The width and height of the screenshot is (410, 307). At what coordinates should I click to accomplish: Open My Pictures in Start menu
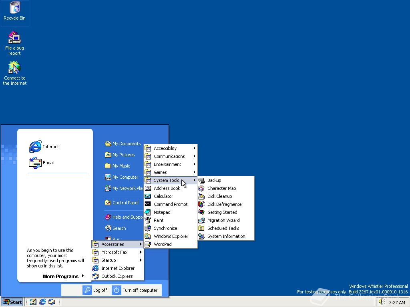tap(120, 155)
